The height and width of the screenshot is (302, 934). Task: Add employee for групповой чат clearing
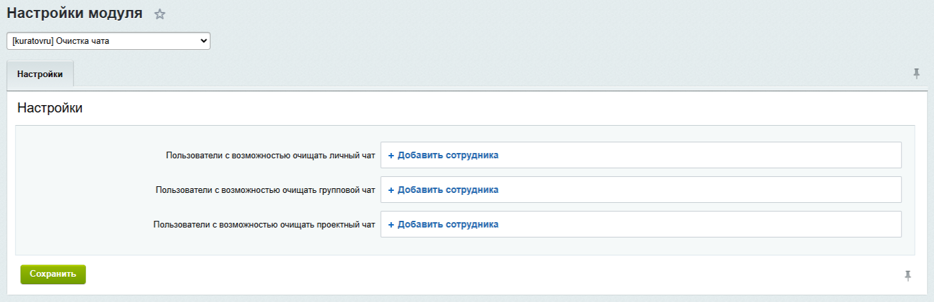point(447,190)
